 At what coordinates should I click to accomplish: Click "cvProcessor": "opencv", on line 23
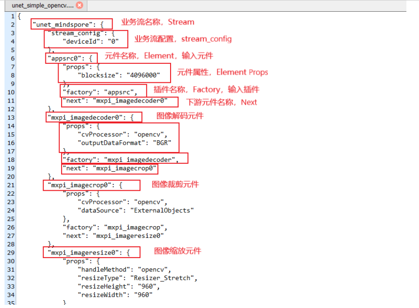pyautogui.click(x=122, y=202)
